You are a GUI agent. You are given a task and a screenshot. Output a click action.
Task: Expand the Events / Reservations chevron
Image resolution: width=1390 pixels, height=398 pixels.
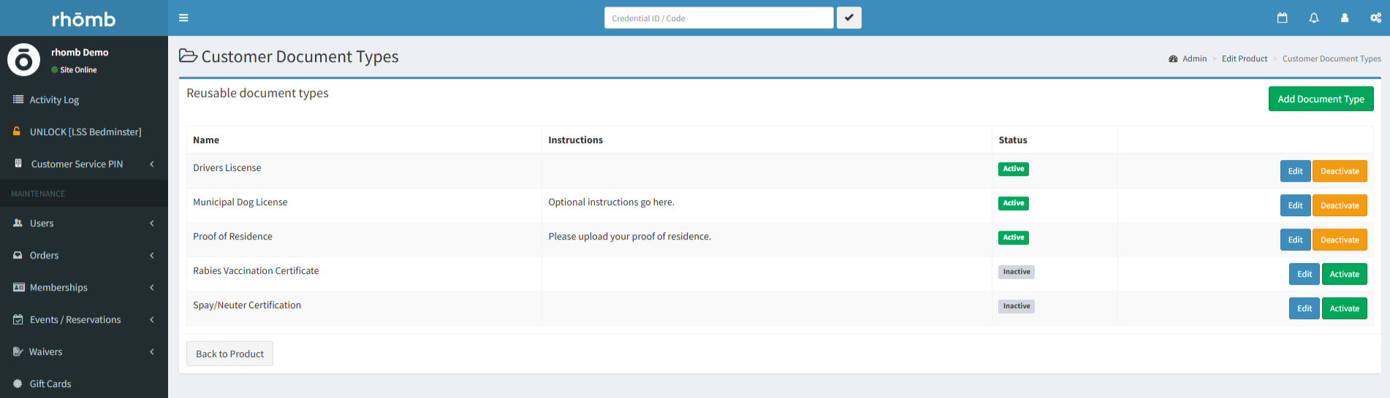point(152,319)
